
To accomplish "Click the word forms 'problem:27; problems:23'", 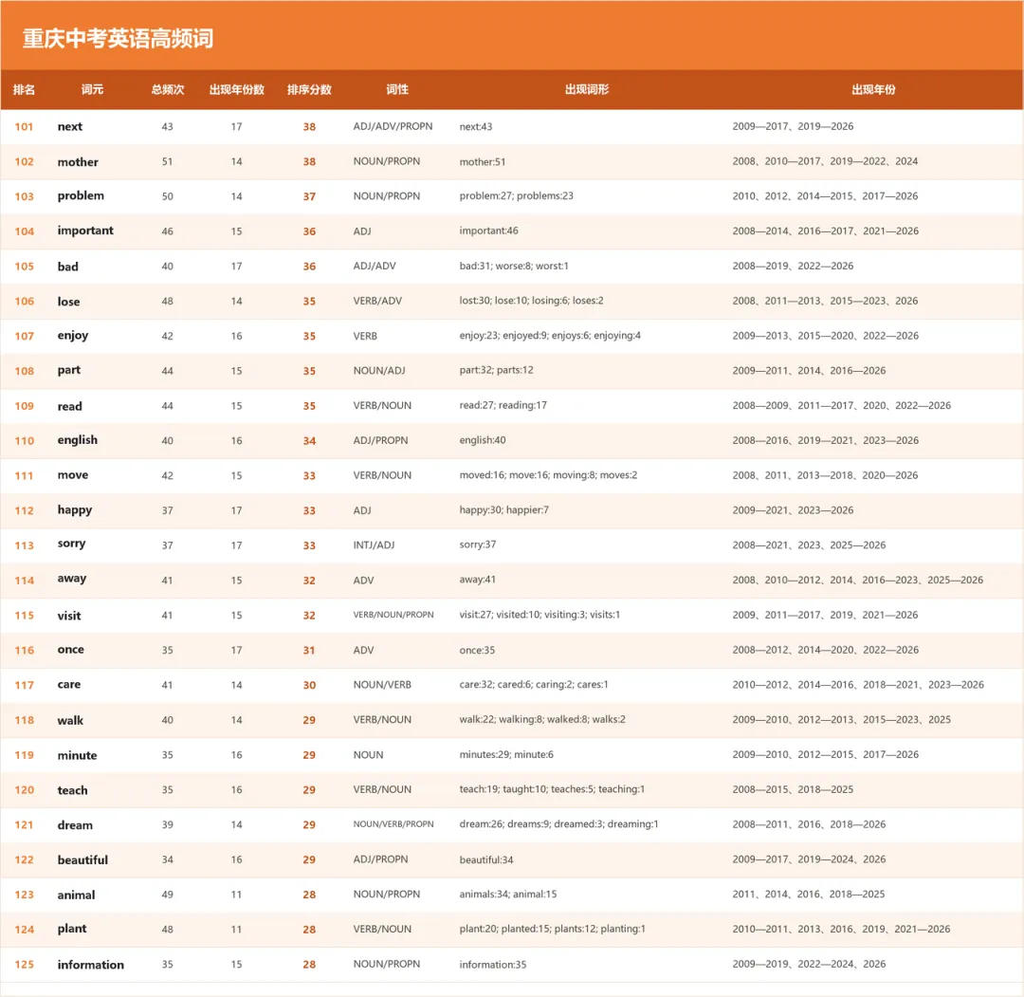I will 516,196.
